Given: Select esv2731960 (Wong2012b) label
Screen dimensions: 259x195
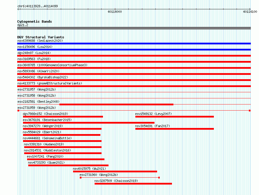Looking at the screenshot, I should coord(99,175).
